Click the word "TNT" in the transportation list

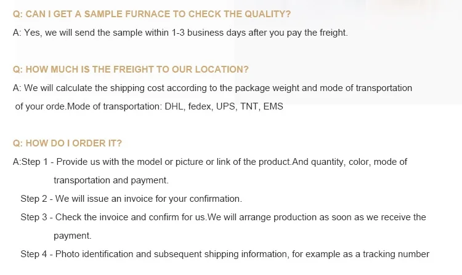(249, 106)
